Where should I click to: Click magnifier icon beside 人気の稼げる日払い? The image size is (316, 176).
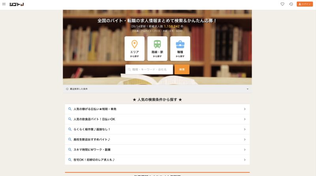(70, 109)
